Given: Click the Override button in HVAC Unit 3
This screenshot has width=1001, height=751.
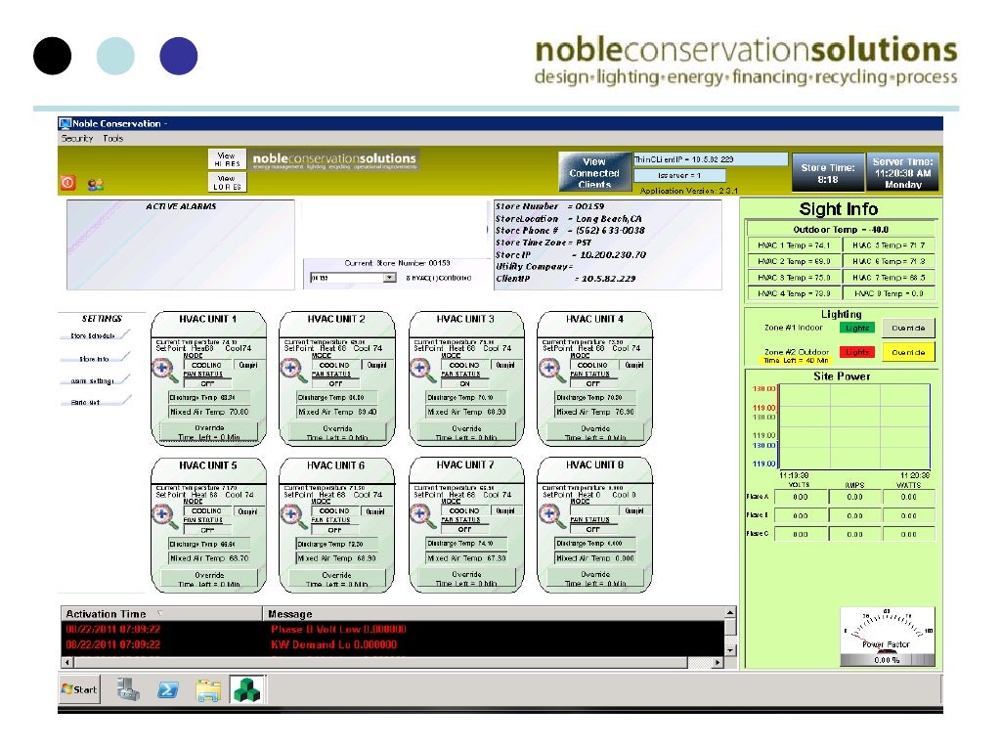Looking at the screenshot, I should pyautogui.click(x=466, y=432).
